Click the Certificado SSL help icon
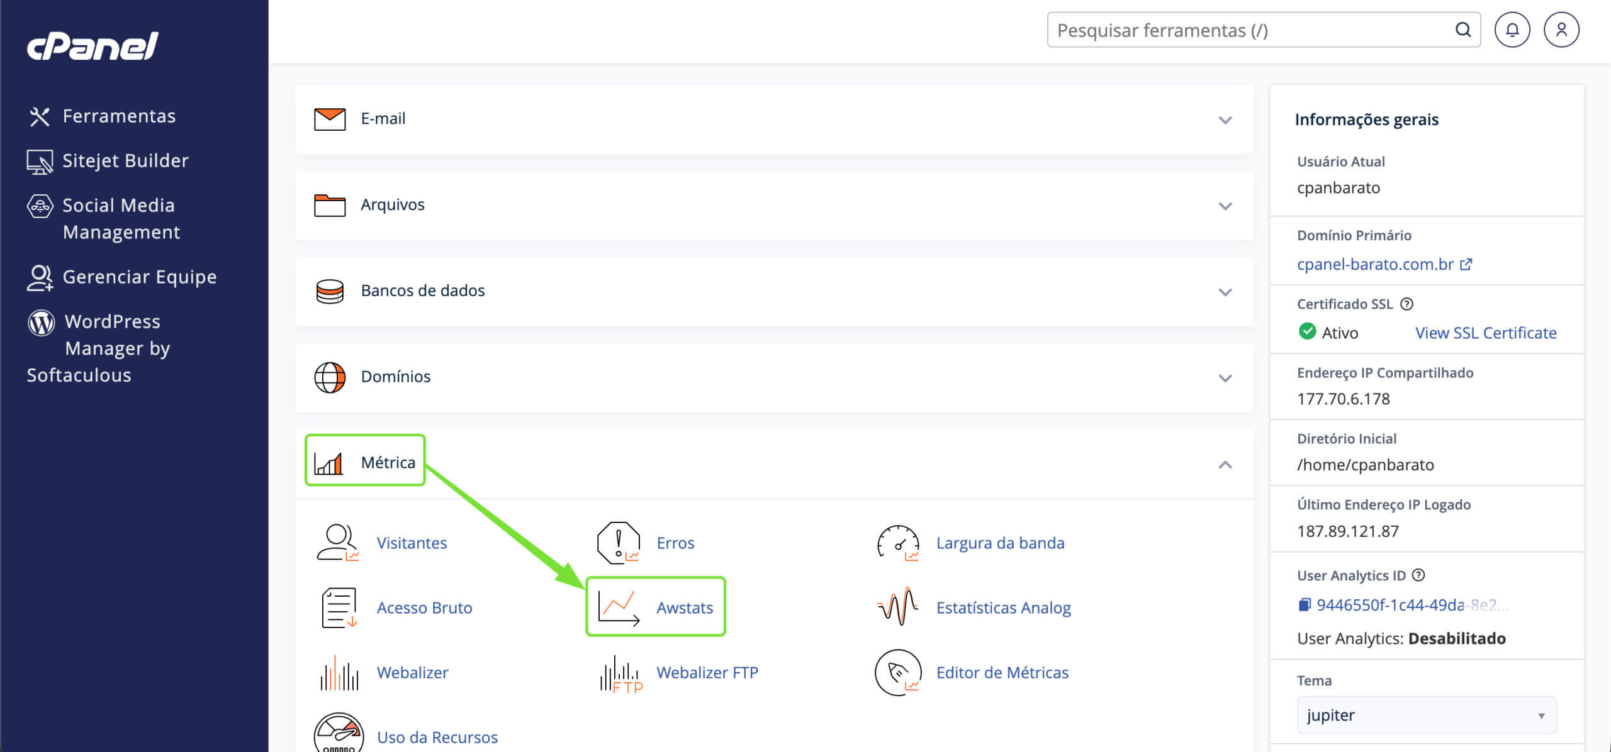The width and height of the screenshot is (1611, 752). click(x=1407, y=304)
